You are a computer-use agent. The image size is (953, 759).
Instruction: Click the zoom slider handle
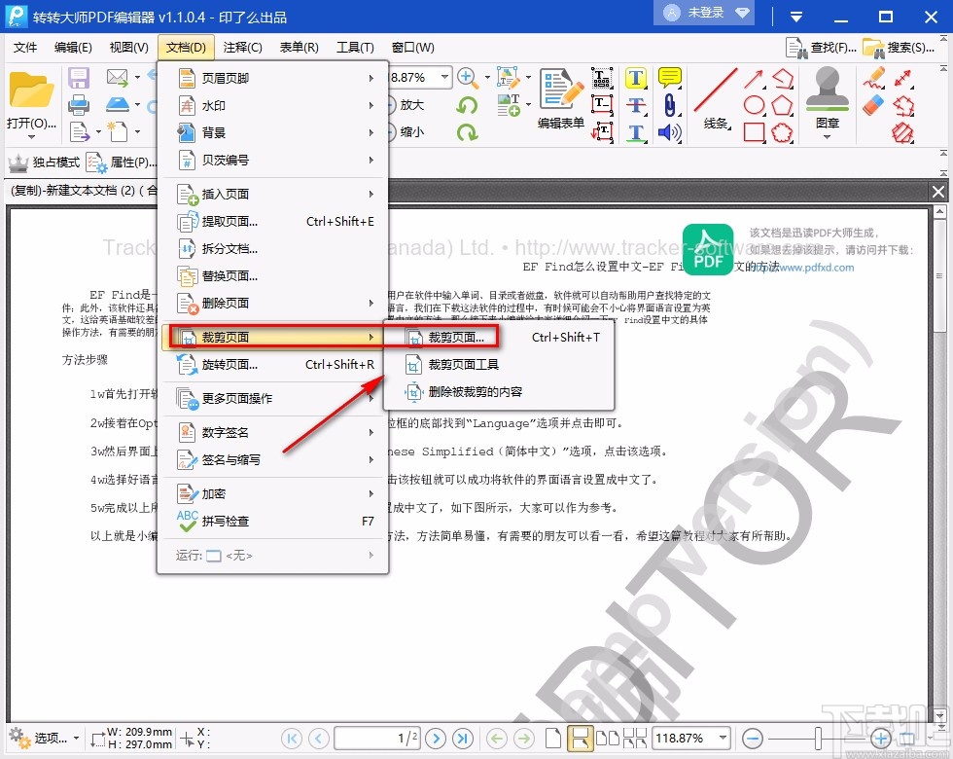818,739
